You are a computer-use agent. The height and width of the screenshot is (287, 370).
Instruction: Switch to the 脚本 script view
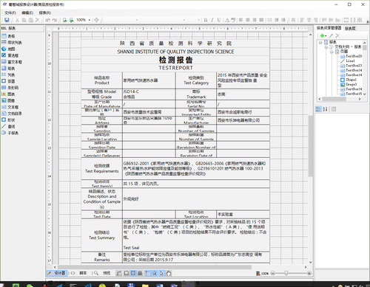coord(80,273)
